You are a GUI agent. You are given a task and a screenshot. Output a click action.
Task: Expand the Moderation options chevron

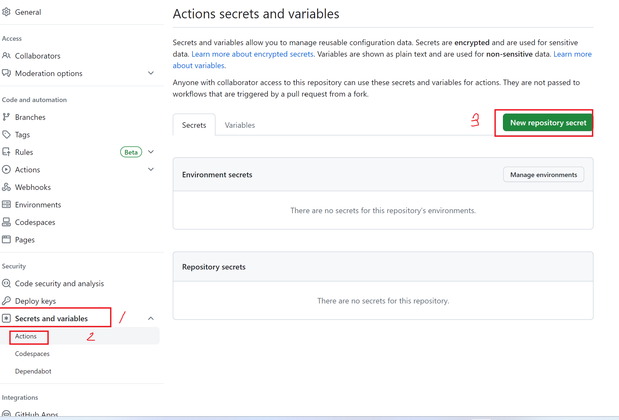(x=151, y=73)
